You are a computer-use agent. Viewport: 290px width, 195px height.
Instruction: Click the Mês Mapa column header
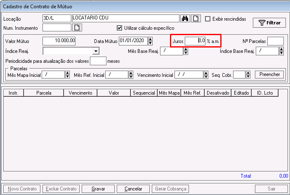(x=169, y=93)
